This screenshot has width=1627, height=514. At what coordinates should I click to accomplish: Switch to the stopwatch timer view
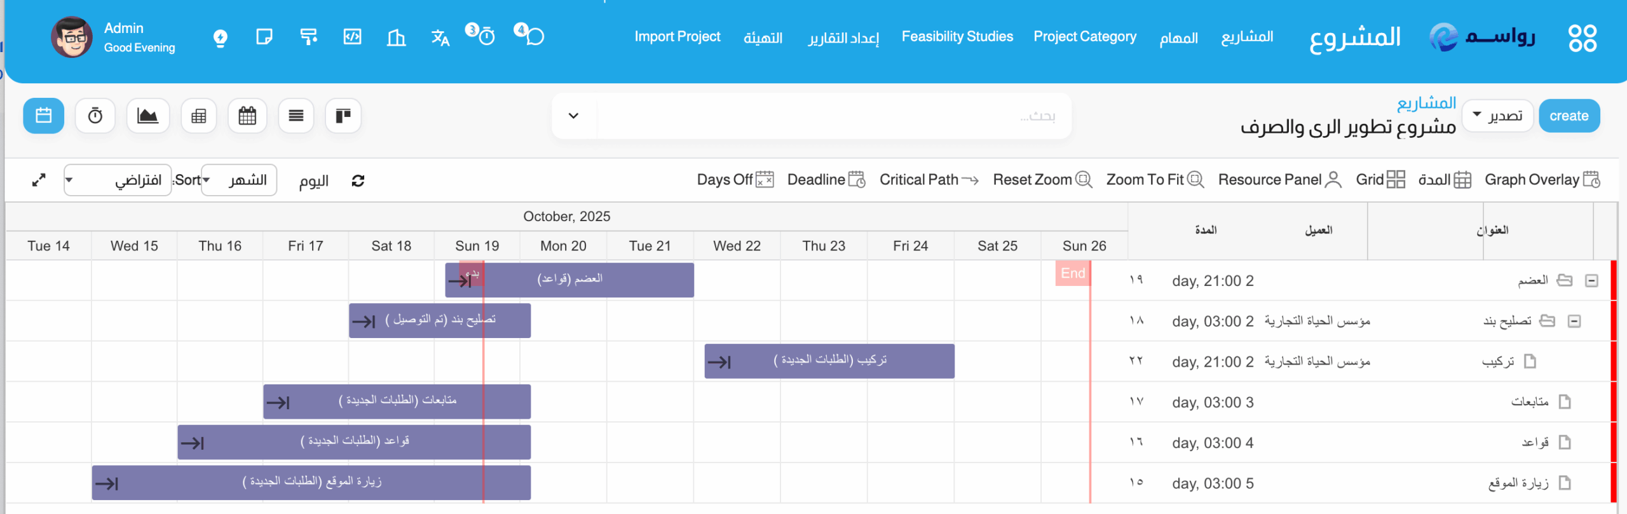tap(95, 116)
